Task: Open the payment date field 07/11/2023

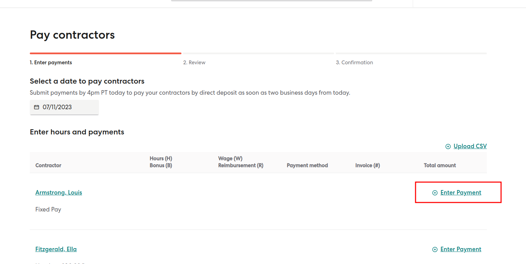Action: click(64, 107)
